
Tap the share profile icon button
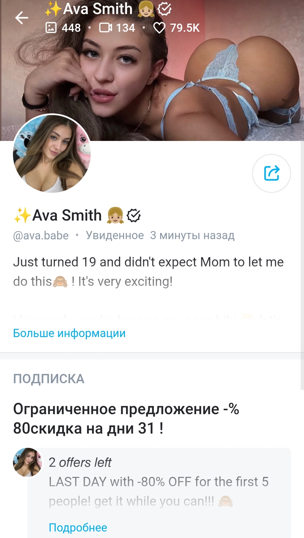point(271,173)
